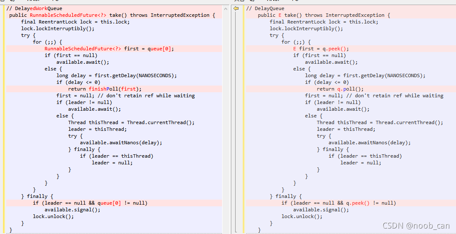The width and height of the screenshot is (456, 234).
Task: Click 'Thread thisThread = Thread.currentThread();' in right pane
Action: 380,122
